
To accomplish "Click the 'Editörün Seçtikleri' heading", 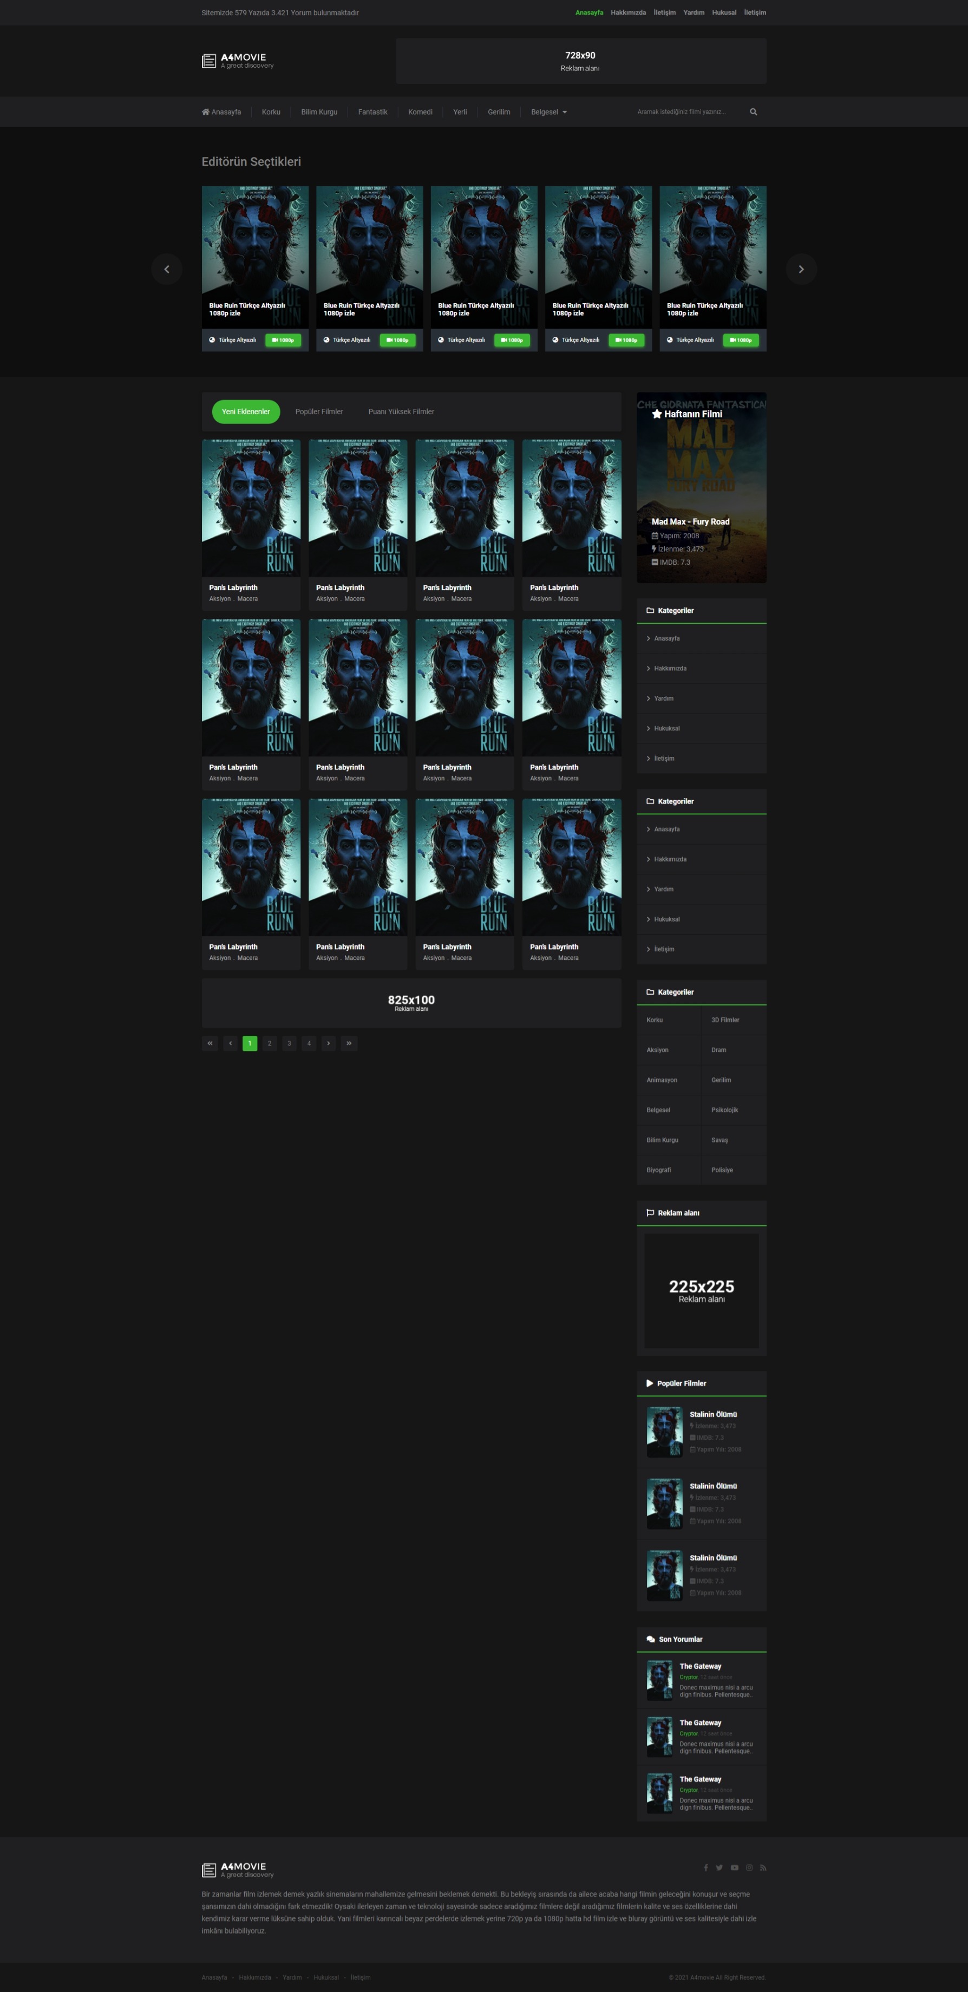I will (x=251, y=161).
